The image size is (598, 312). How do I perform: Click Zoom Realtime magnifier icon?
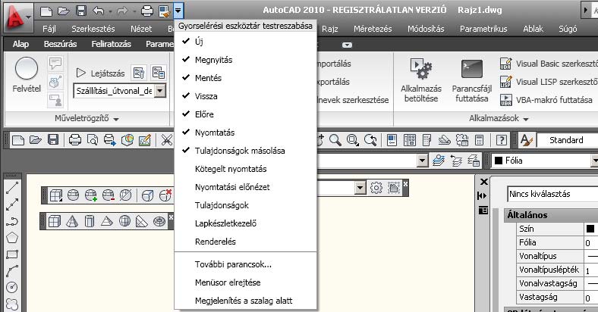click(335, 140)
